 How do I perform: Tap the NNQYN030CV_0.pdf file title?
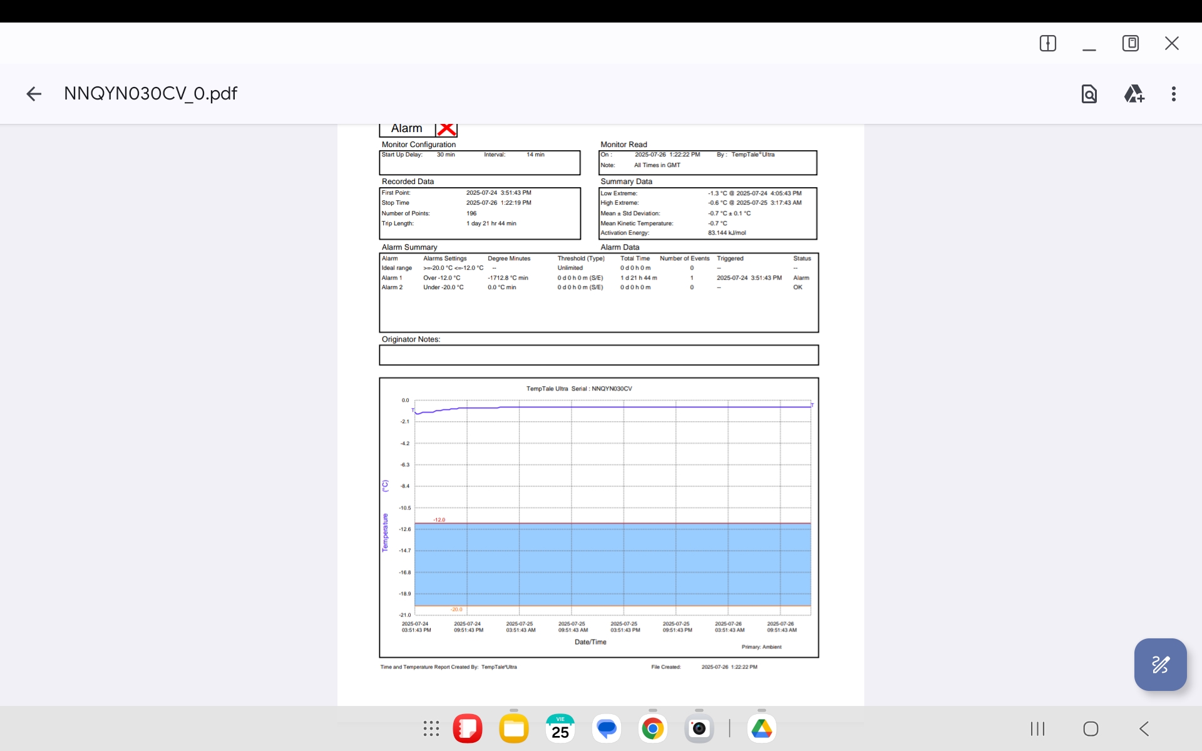pos(150,94)
